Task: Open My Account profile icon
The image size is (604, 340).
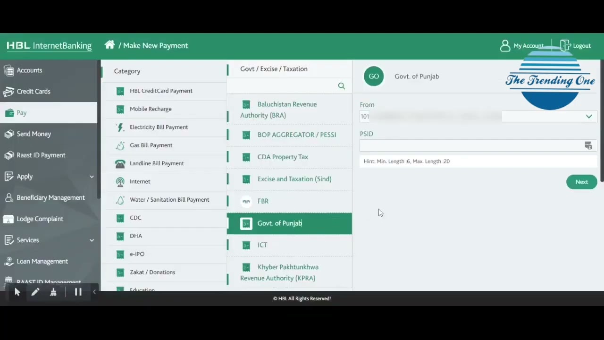Action: tap(505, 45)
